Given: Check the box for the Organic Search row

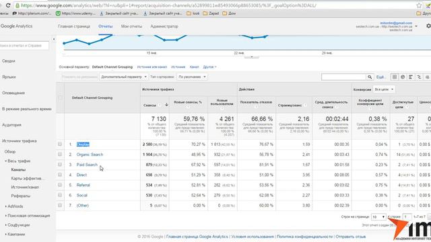Looking at the screenshot, I should [60, 154].
